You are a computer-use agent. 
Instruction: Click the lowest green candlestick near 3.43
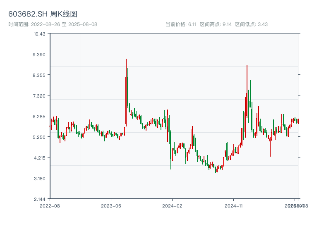(215, 170)
